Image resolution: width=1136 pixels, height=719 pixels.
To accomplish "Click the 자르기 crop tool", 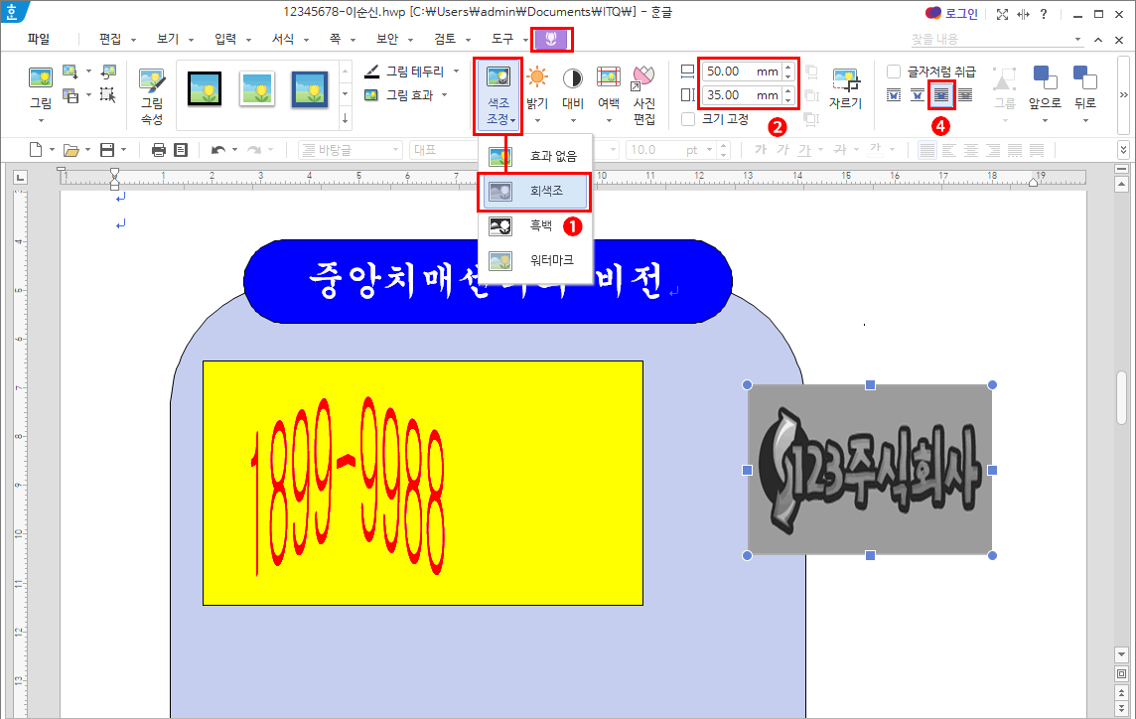I will (x=845, y=87).
